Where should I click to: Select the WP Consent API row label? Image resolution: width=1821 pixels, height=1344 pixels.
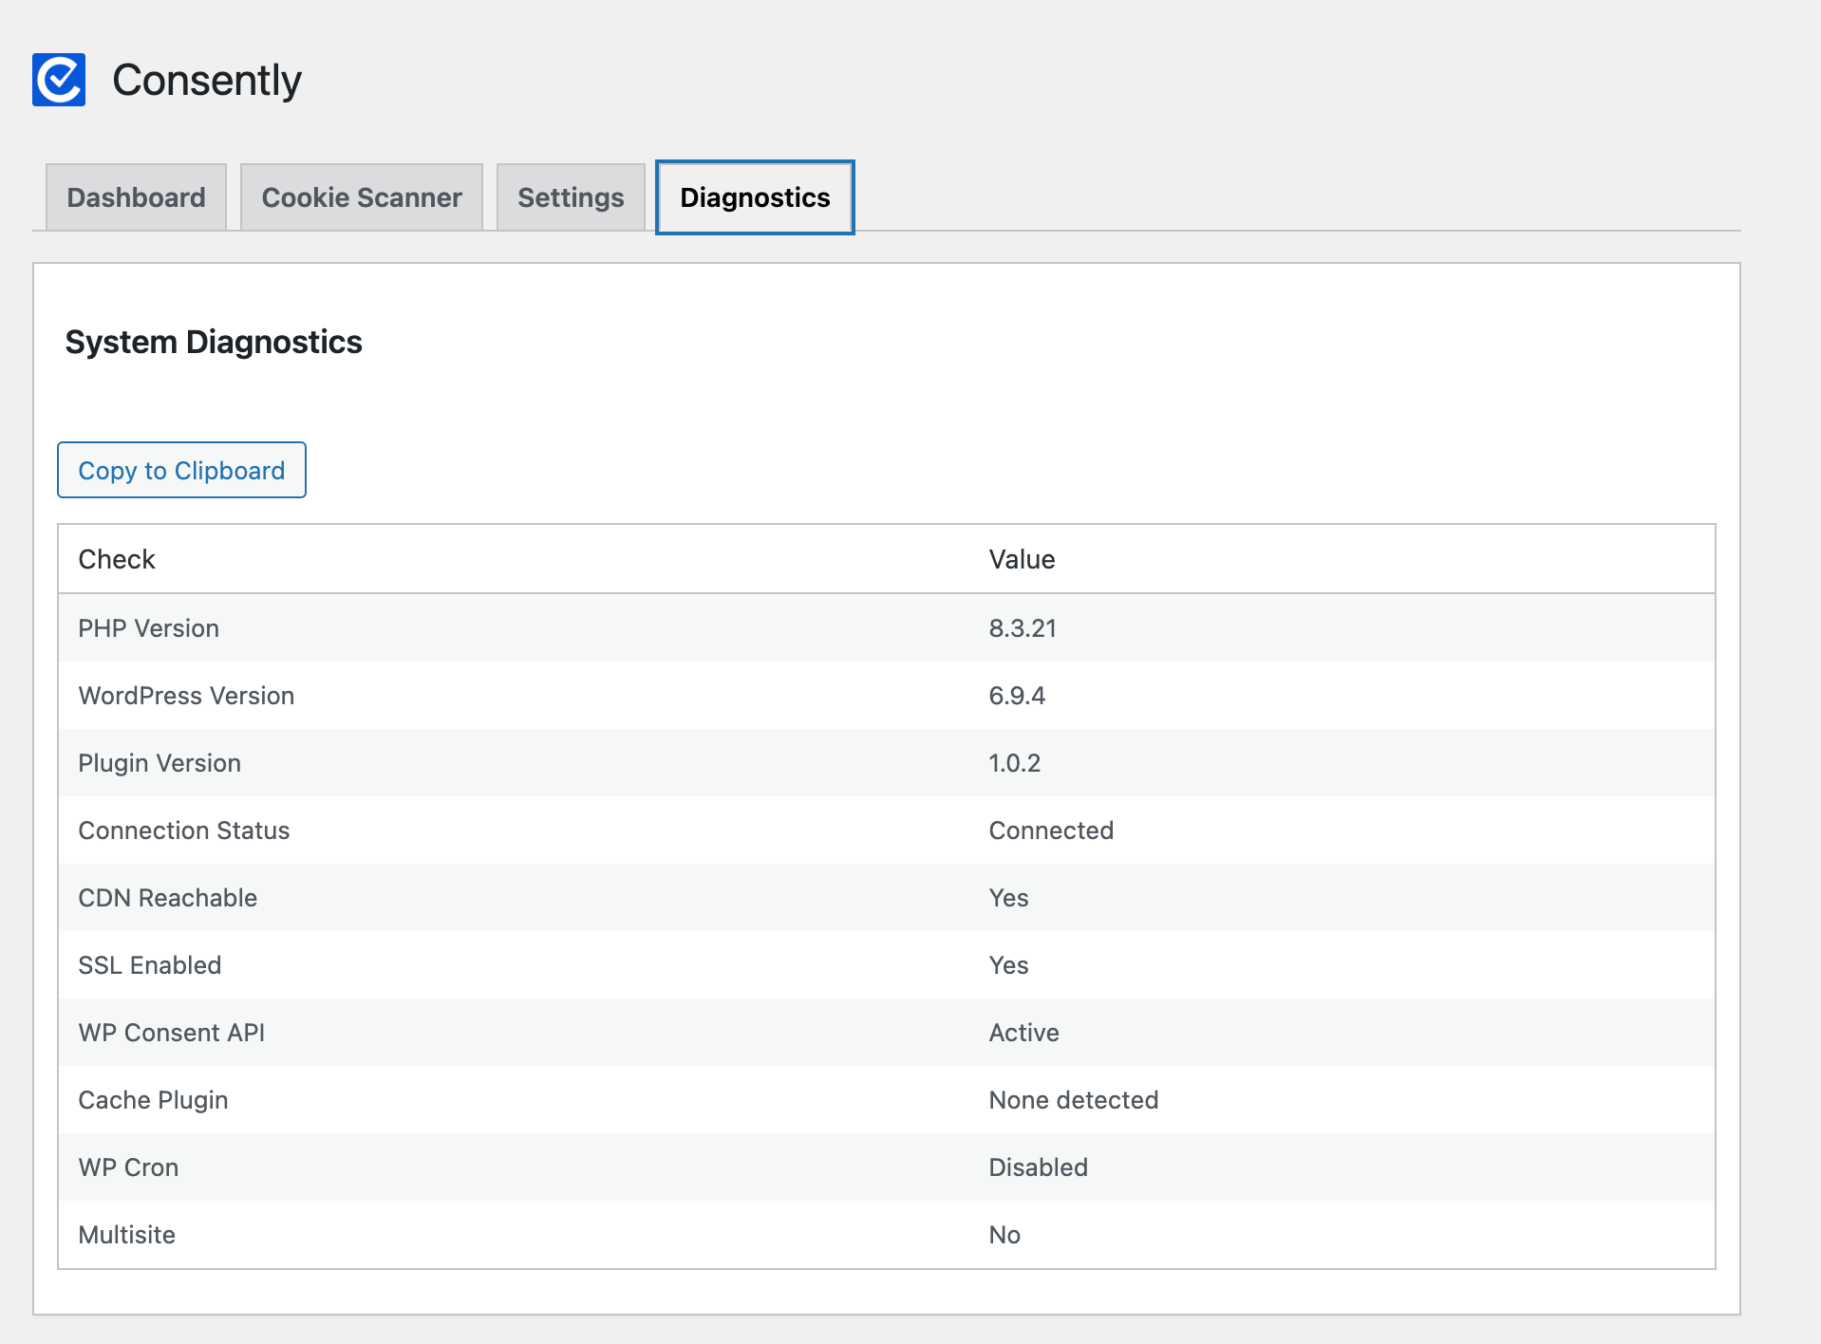pyautogui.click(x=171, y=1033)
